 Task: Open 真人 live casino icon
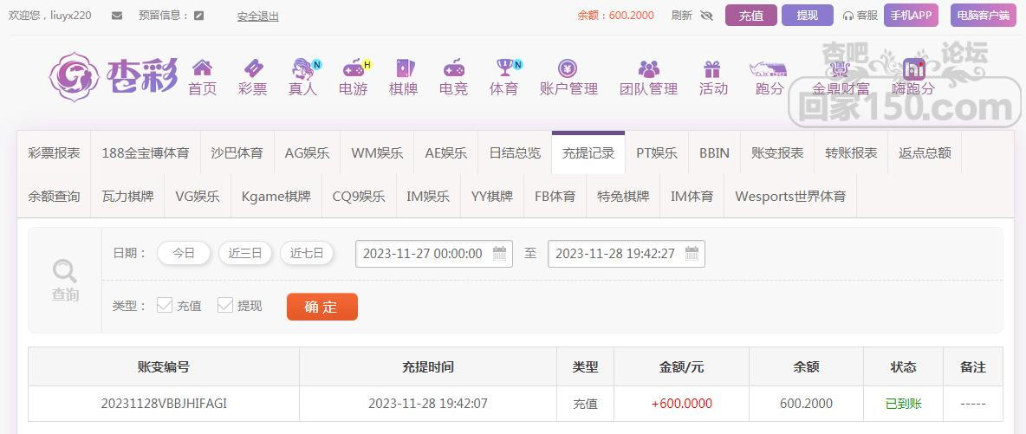click(x=304, y=68)
